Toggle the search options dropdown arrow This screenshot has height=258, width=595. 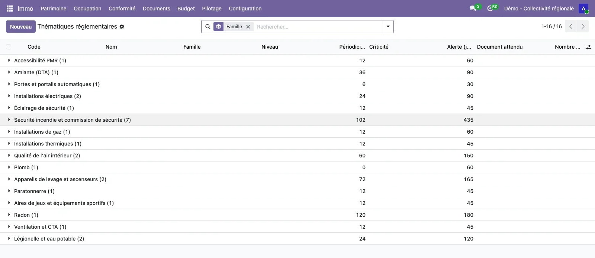tap(388, 27)
